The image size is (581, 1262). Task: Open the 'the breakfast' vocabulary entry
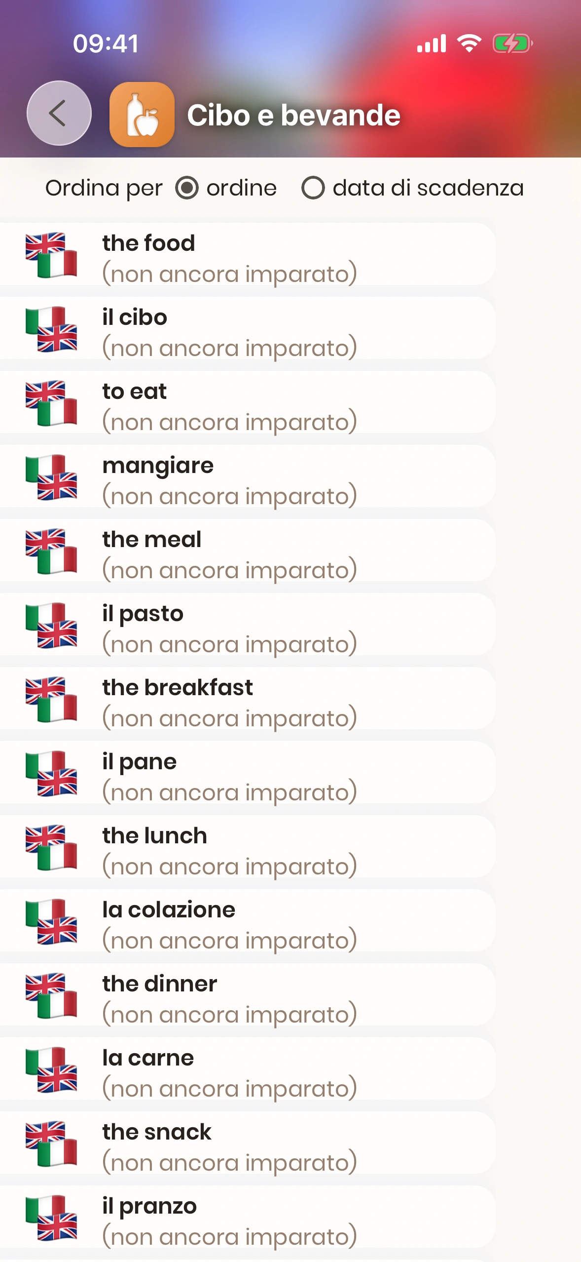point(247,699)
